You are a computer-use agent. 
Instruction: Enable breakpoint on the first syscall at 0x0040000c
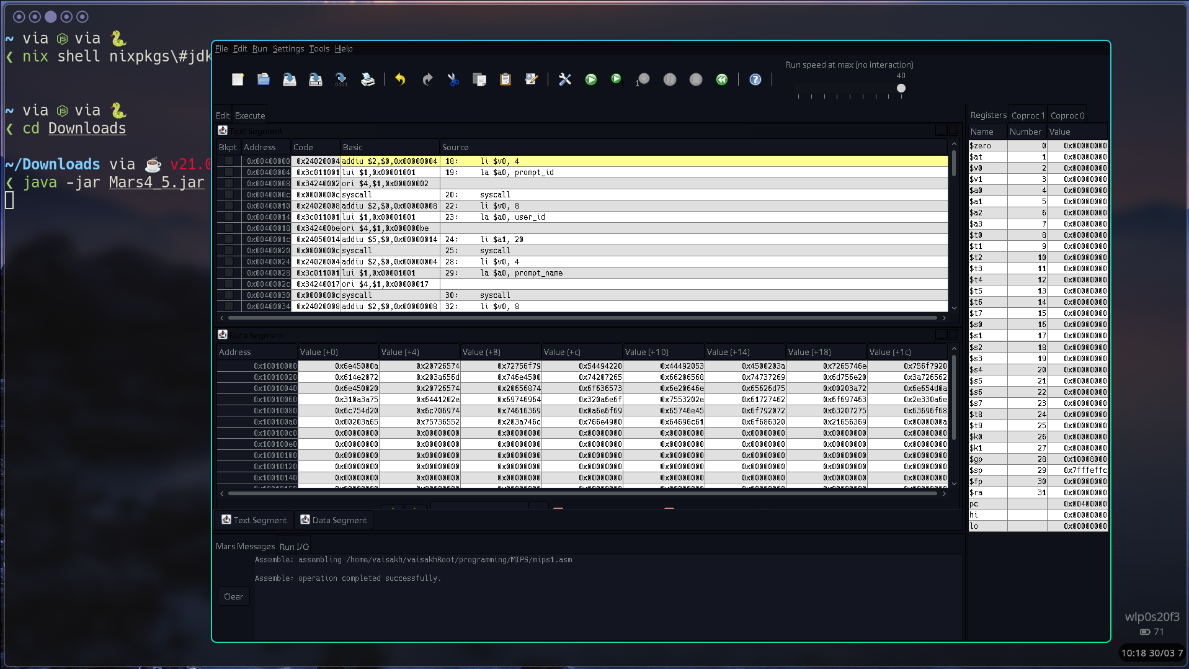tap(229, 195)
